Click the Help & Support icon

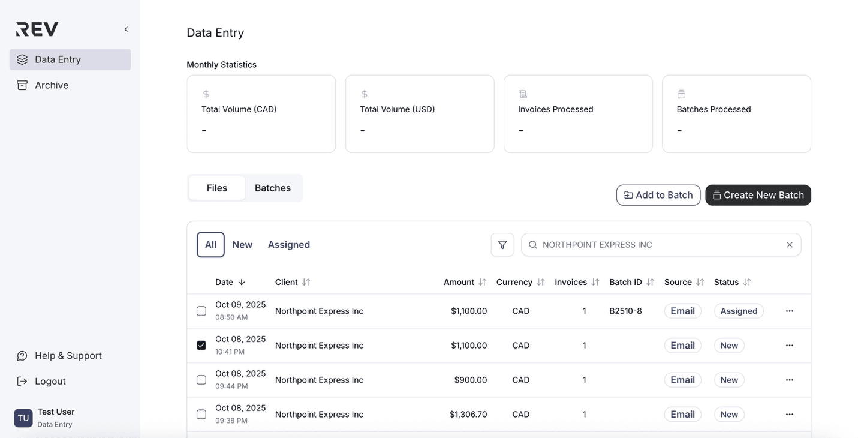(x=22, y=355)
